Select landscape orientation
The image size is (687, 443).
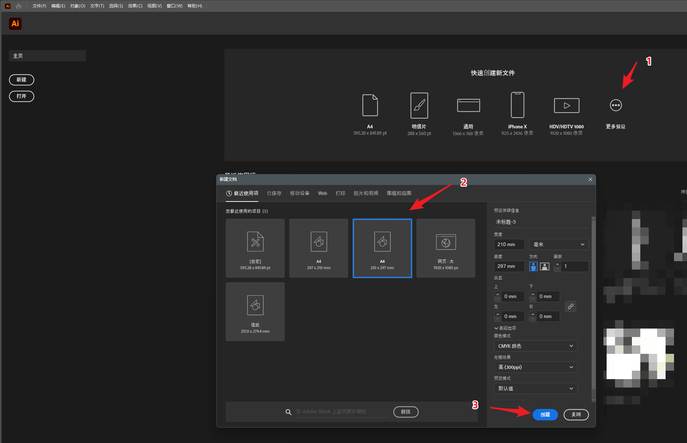(x=544, y=266)
